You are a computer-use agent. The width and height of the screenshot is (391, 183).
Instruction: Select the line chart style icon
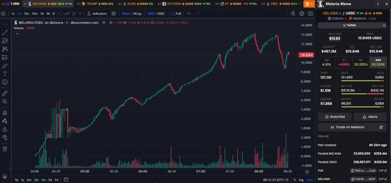(x=67, y=14)
